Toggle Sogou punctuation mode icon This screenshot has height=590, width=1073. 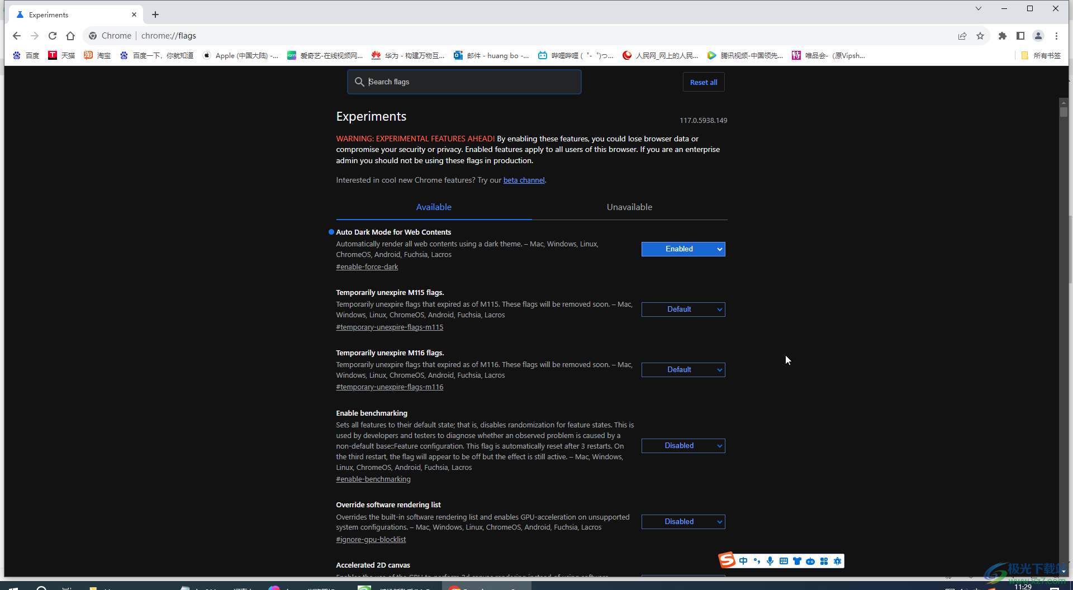tap(757, 561)
